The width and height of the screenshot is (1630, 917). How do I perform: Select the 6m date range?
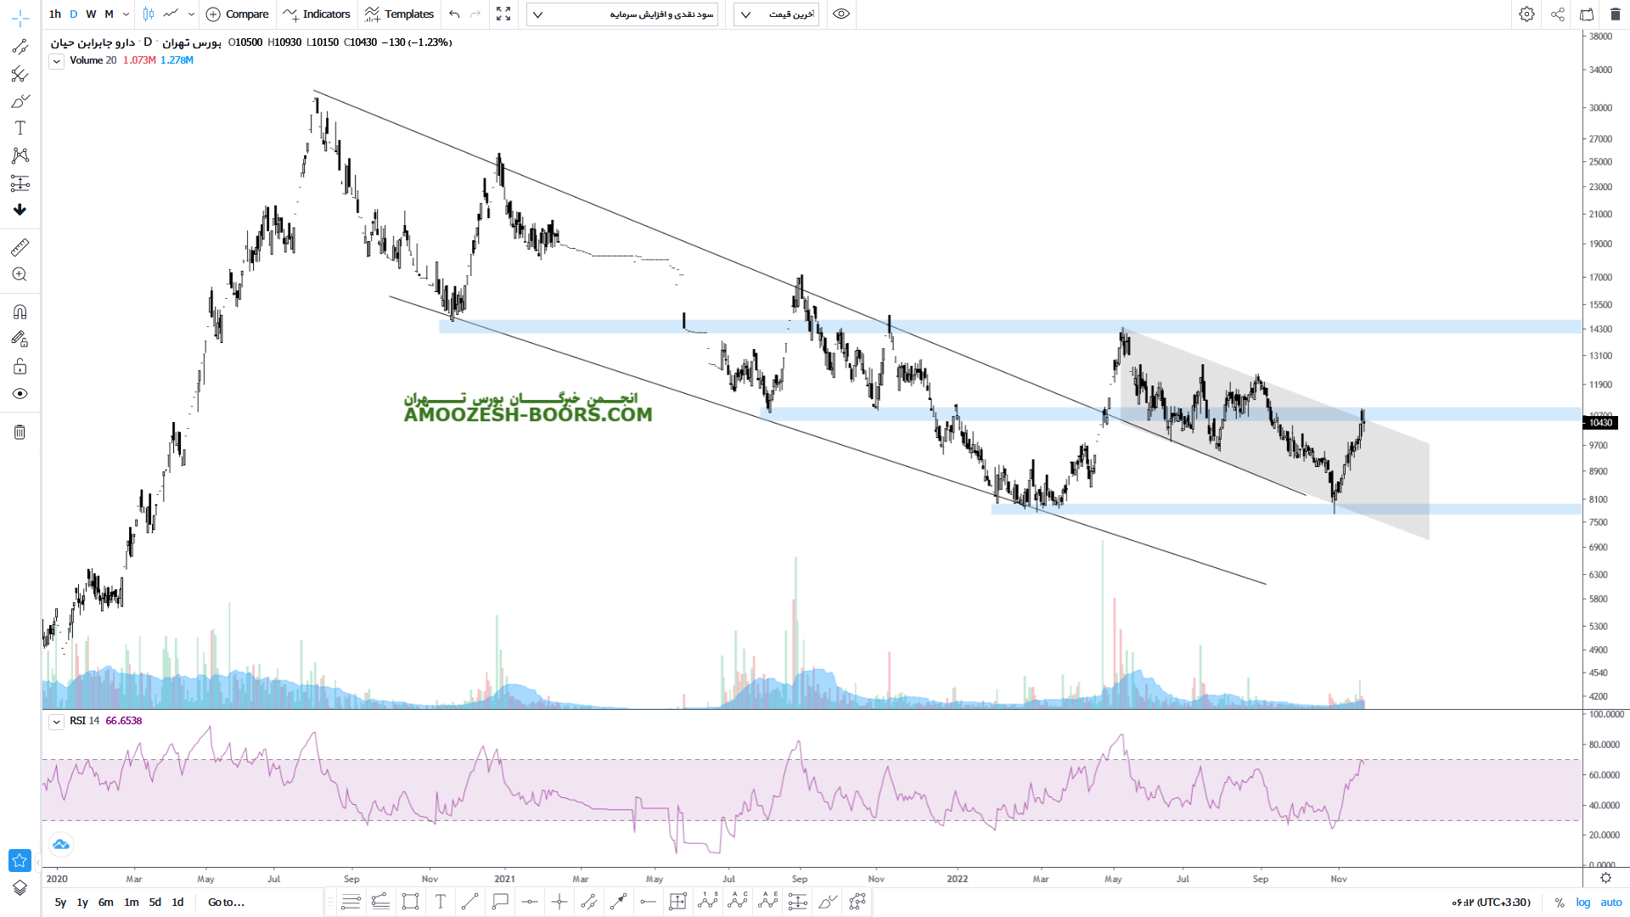click(105, 903)
